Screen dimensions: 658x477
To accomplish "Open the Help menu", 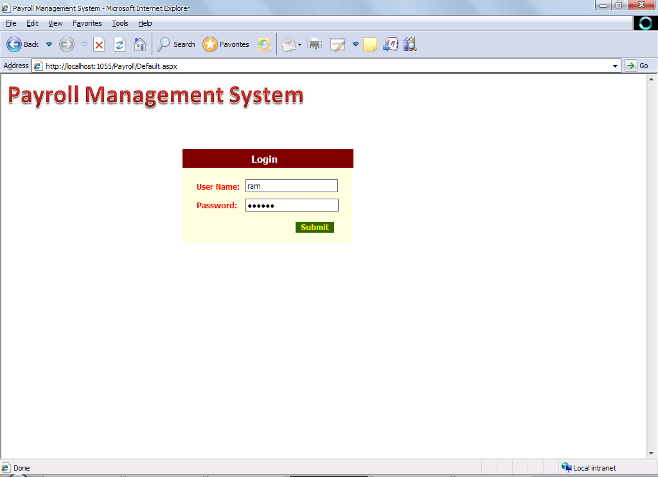I will coord(145,23).
